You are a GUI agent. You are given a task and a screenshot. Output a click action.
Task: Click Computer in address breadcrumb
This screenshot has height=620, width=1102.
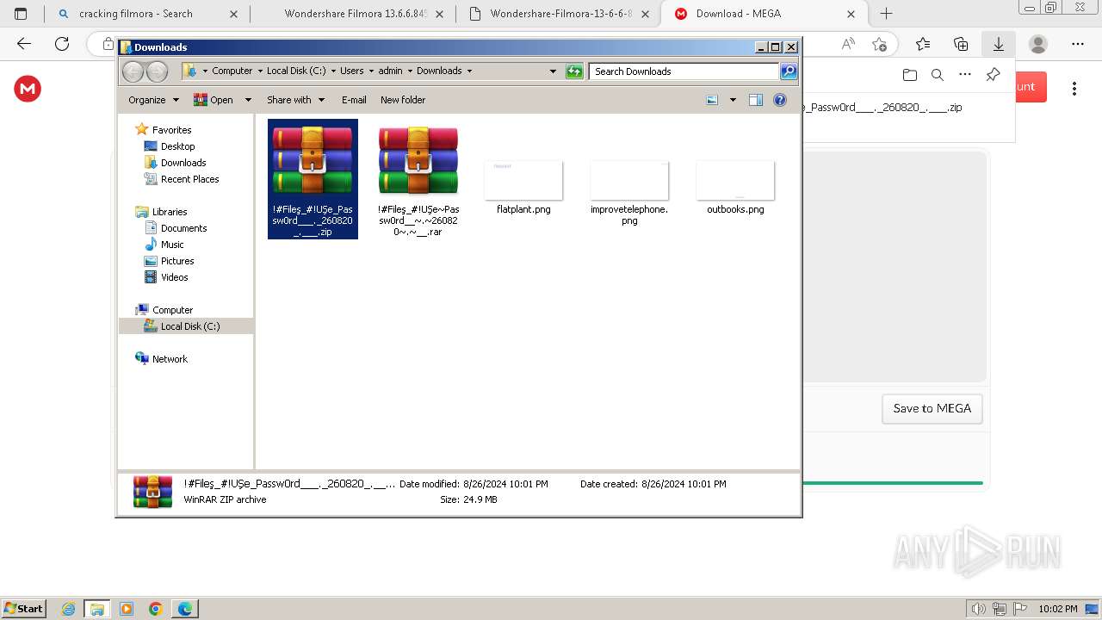pos(232,71)
